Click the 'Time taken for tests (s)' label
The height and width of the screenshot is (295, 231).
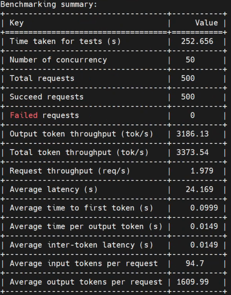tap(65, 42)
